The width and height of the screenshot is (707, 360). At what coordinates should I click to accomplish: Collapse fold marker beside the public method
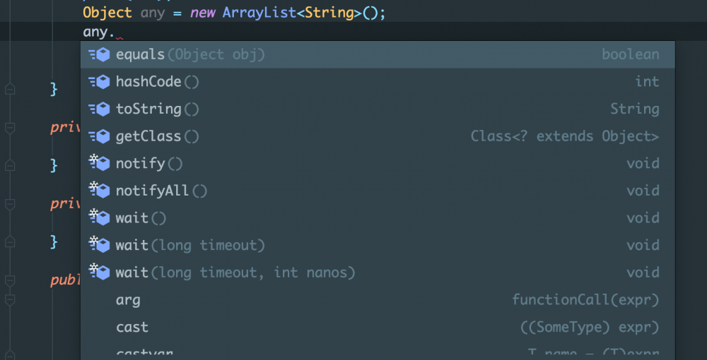[10, 280]
